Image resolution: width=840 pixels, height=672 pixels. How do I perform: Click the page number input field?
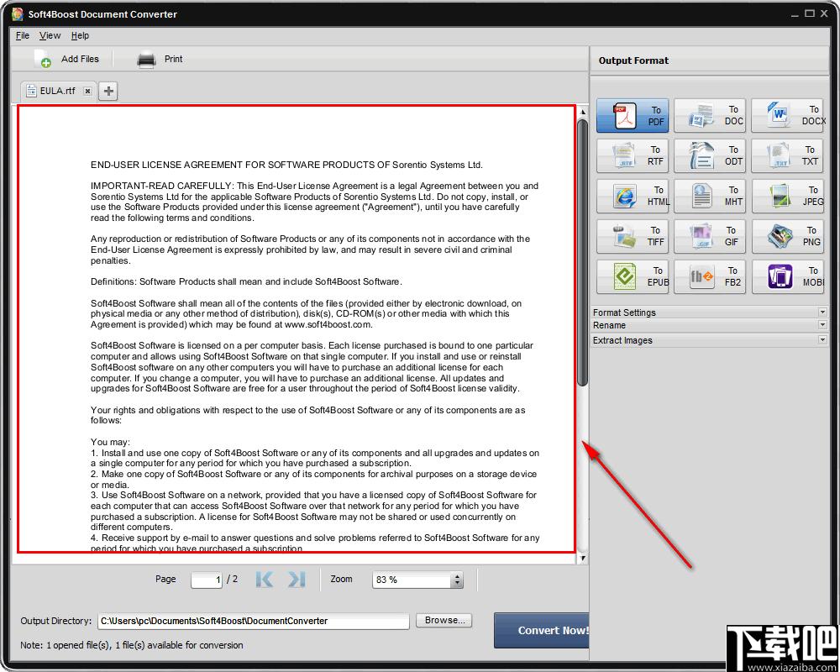tap(207, 580)
